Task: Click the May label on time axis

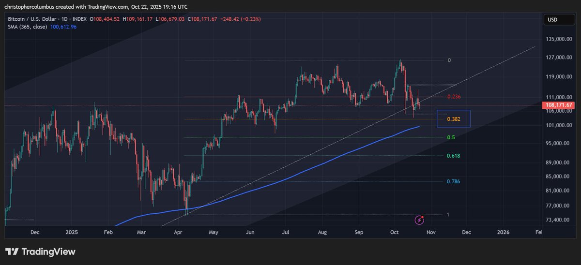Action: pyautogui.click(x=214, y=232)
